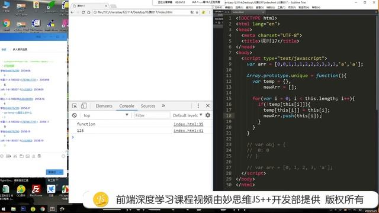Screen dimensions: 379x213
Task: Close the DevTools panel
Action: point(208,106)
